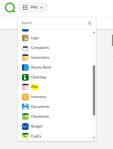Viewport: 113px width, 149px height.
Task: Collapse the PMs app switcher dropdown
Action: (33, 8)
